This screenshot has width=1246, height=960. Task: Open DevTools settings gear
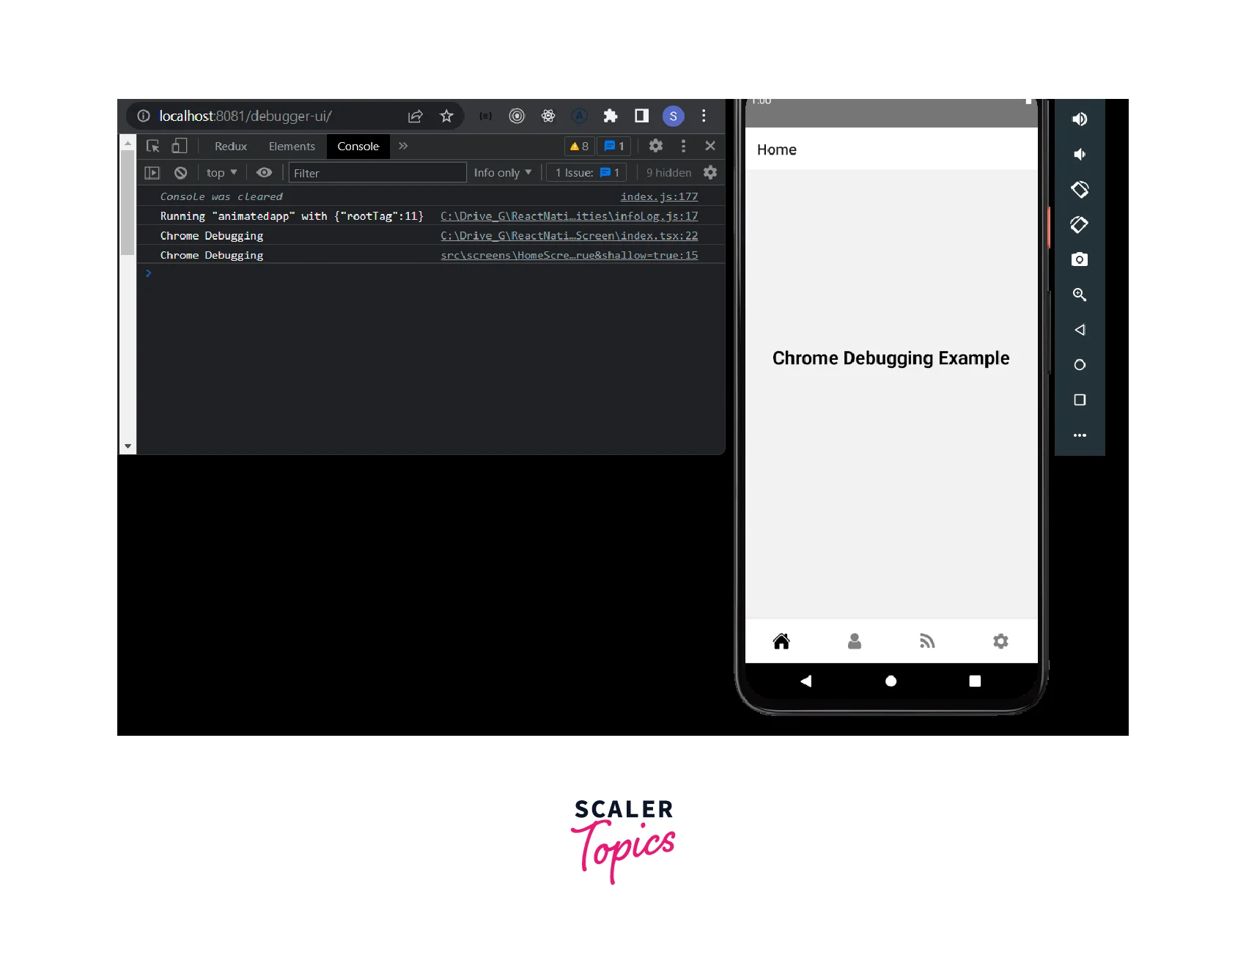656,146
